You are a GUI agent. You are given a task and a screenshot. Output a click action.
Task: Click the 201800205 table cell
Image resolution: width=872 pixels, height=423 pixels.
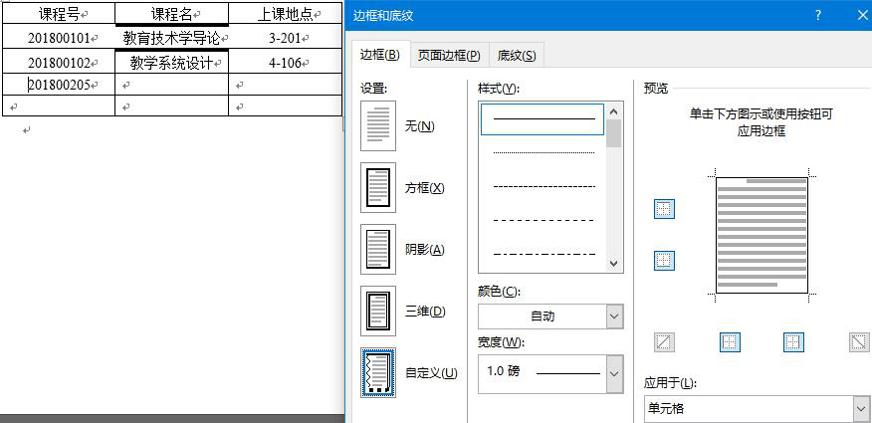[x=59, y=85]
